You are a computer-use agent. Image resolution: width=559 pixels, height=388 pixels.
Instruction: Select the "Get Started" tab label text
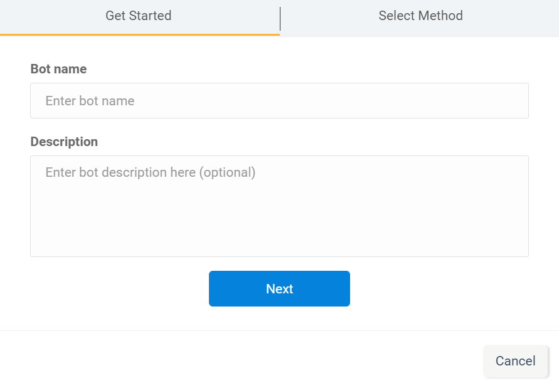pyautogui.click(x=139, y=16)
